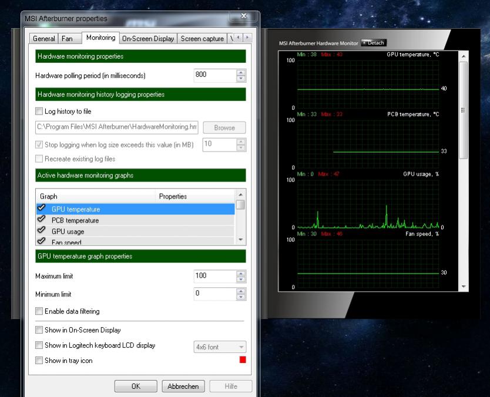The height and width of the screenshot is (397, 490).
Task: Click the log file path field
Action: click(x=116, y=127)
